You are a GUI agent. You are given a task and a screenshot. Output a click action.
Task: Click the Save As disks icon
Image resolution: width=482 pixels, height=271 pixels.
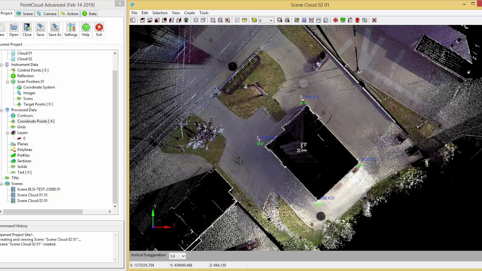tap(55, 27)
